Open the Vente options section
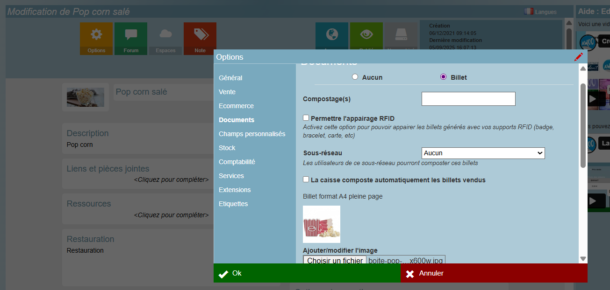 click(227, 92)
